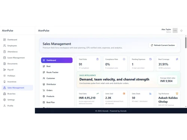The image size is (187, 140).
Task: Click the 'INR 4,95,210' total sales value
Action: click(x=87, y=98)
